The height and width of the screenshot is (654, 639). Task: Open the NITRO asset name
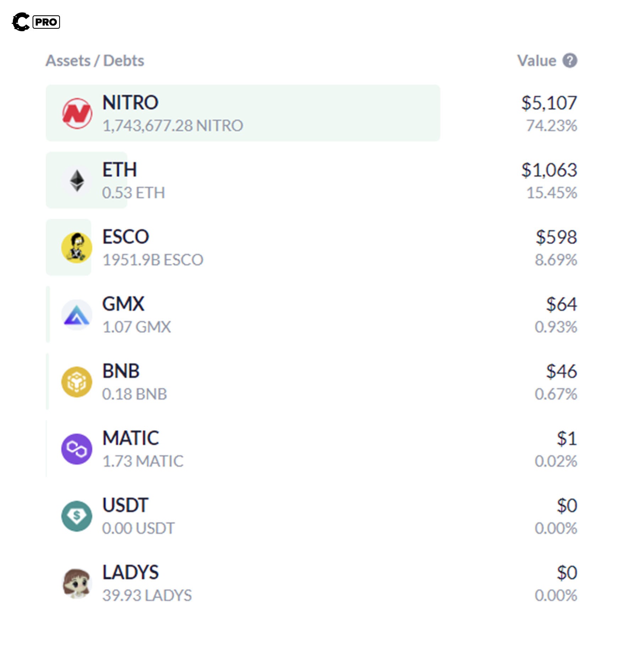(x=130, y=103)
